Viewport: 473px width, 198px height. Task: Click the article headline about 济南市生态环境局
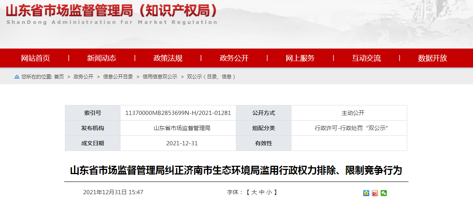pyautogui.click(x=236, y=170)
